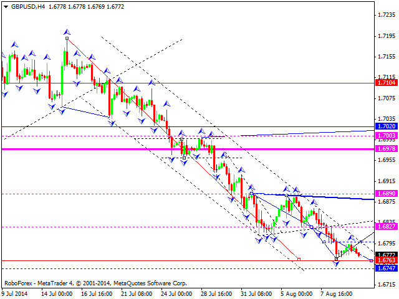The height and width of the screenshot is (299, 399).
Task: Click the blue fractal arrow above the highest peak
Action: point(66,31)
